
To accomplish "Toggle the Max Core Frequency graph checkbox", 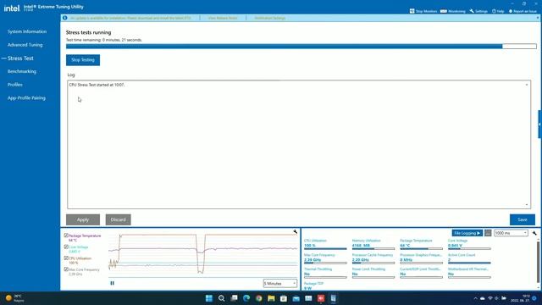I will (66, 269).
